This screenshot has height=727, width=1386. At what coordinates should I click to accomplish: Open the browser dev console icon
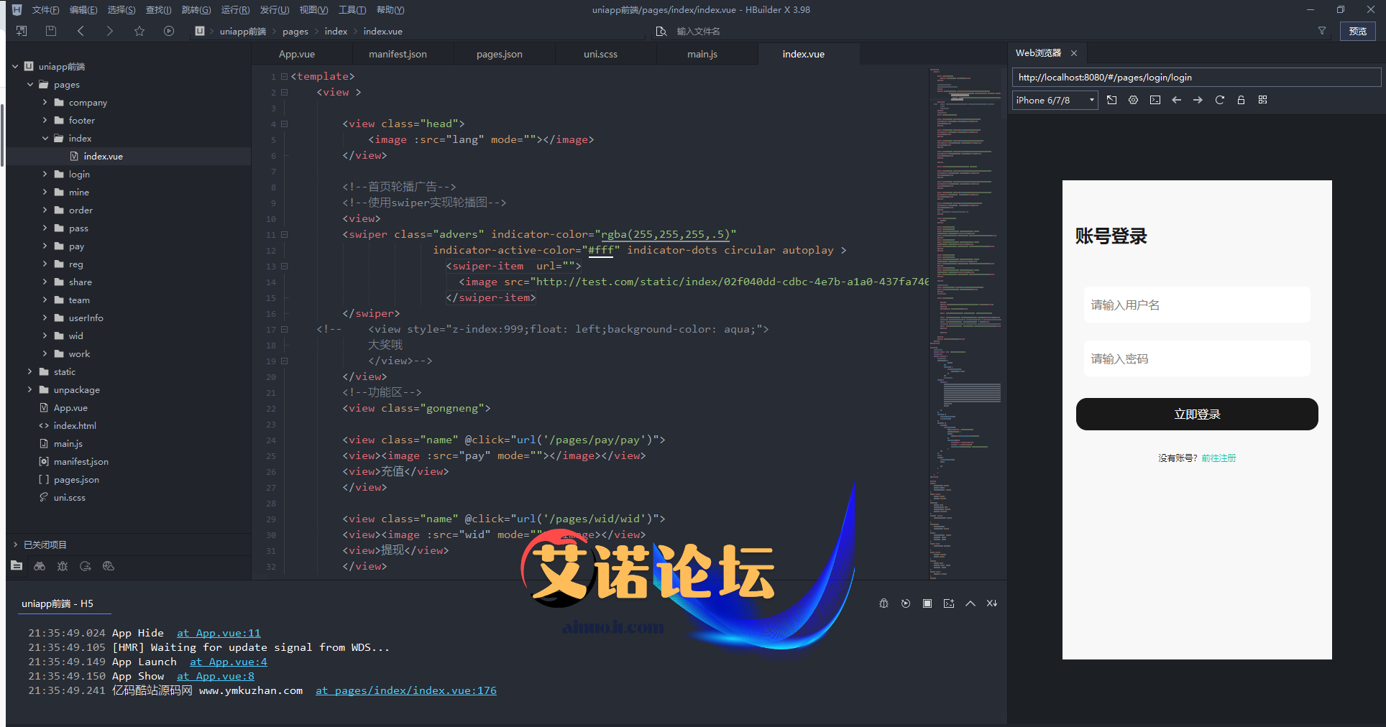[x=1155, y=100]
